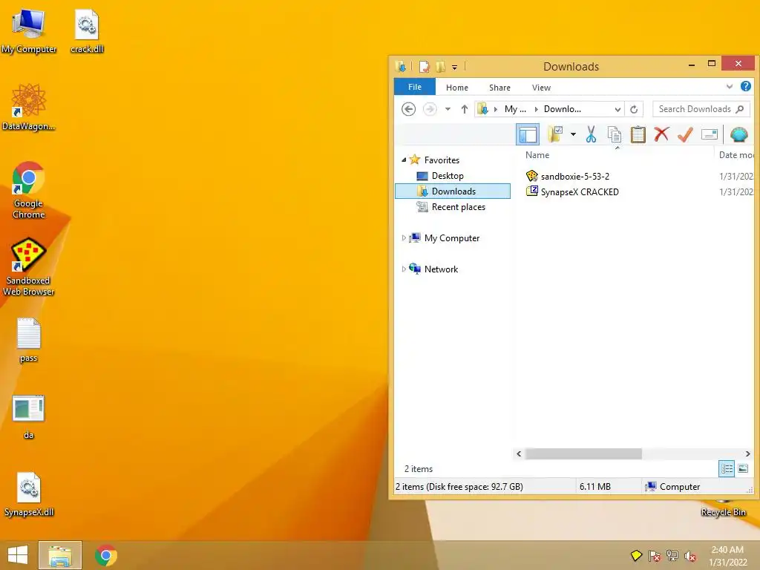Screen dimensions: 760x570
Task: Select crack.dll file on desktop
Action: click(x=87, y=31)
